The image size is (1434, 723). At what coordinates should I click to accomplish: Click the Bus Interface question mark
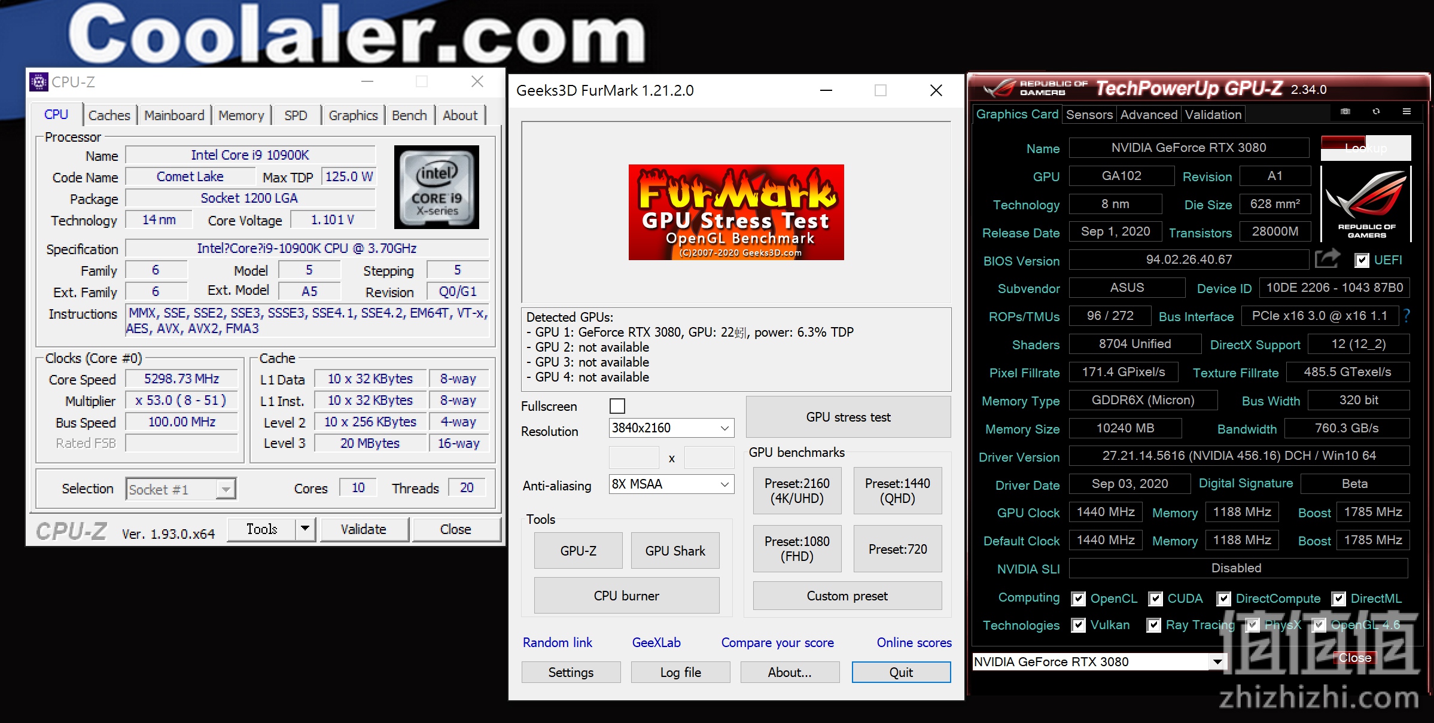pyautogui.click(x=1406, y=316)
